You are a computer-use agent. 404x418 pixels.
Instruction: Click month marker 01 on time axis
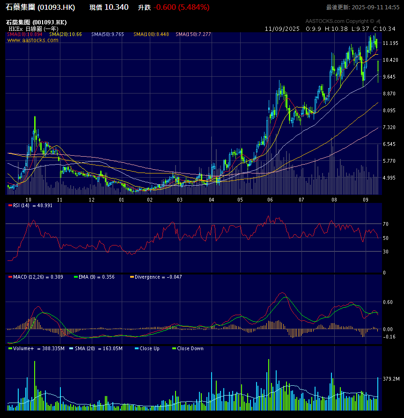tap(121, 200)
